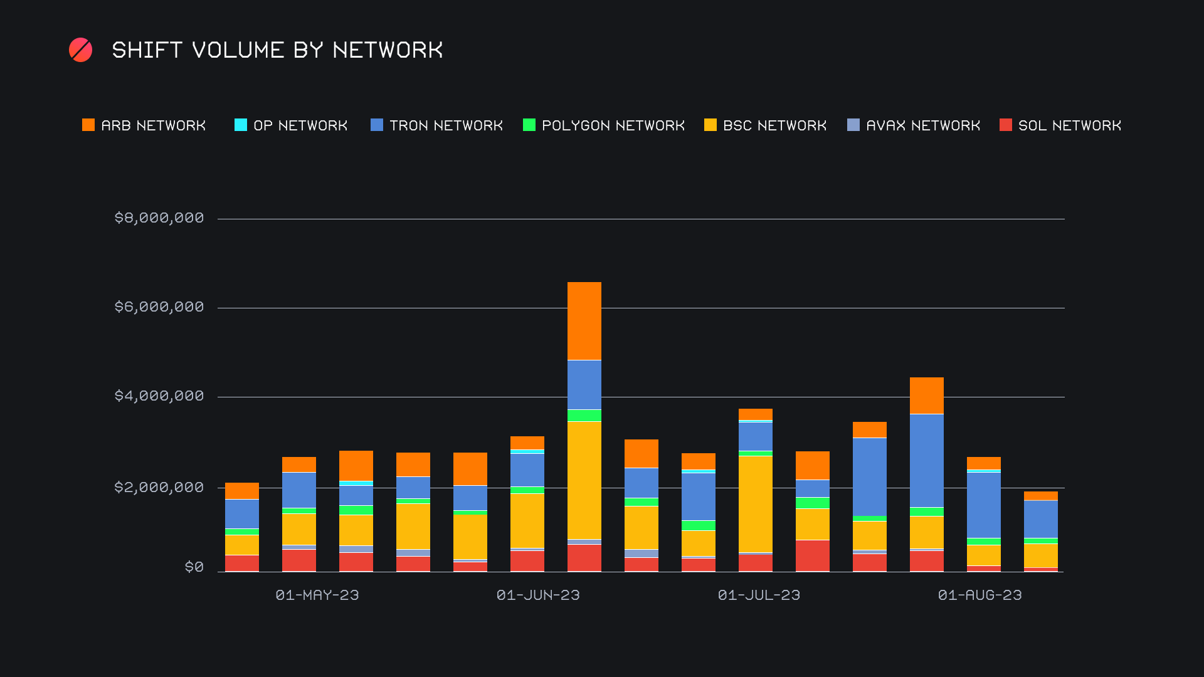Click the $4,000,000 y-axis label
The image size is (1204, 677).
tap(159, 396)
